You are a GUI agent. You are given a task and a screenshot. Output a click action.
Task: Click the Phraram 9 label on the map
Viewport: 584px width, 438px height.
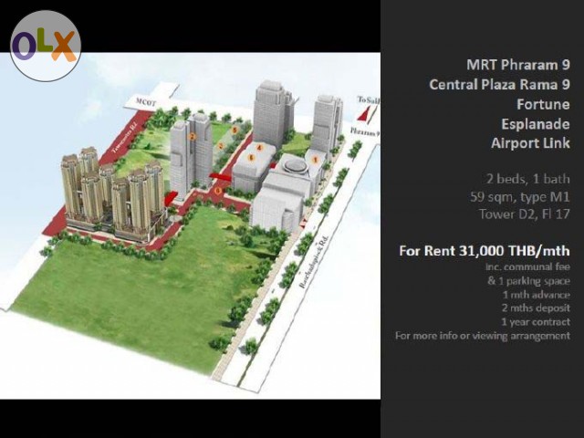point(364,132)
